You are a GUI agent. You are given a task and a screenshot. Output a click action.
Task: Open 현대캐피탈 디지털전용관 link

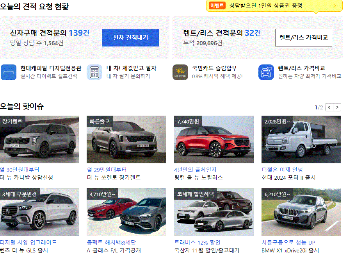[51, 68]
